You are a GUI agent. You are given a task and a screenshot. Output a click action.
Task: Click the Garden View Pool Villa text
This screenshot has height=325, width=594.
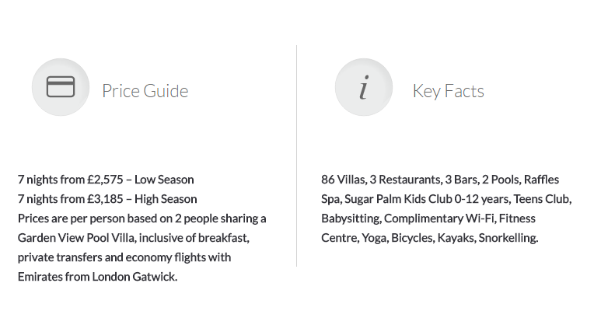76,238
